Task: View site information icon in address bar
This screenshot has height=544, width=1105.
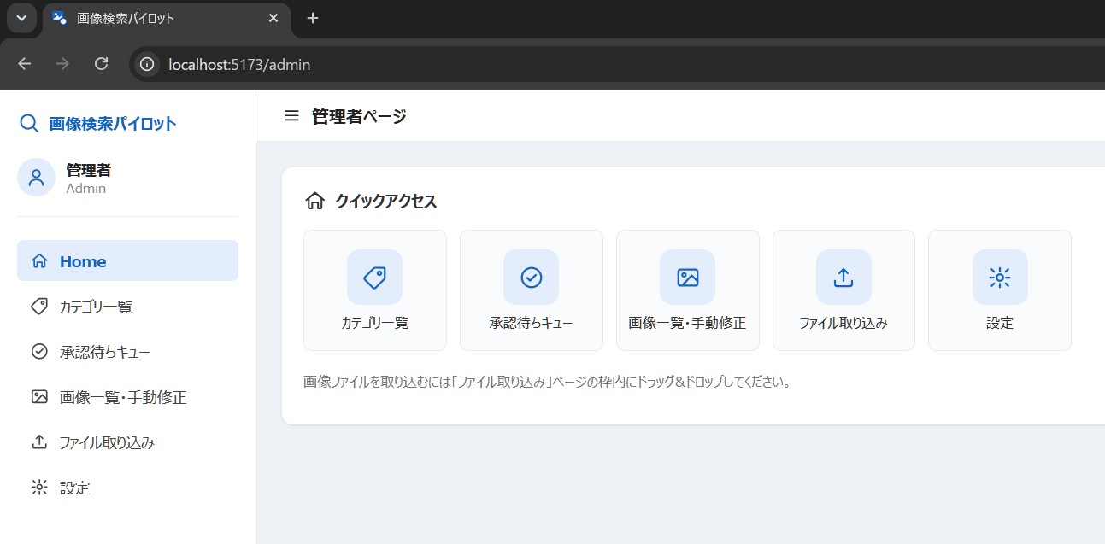Action: click(x=147, y=64)
